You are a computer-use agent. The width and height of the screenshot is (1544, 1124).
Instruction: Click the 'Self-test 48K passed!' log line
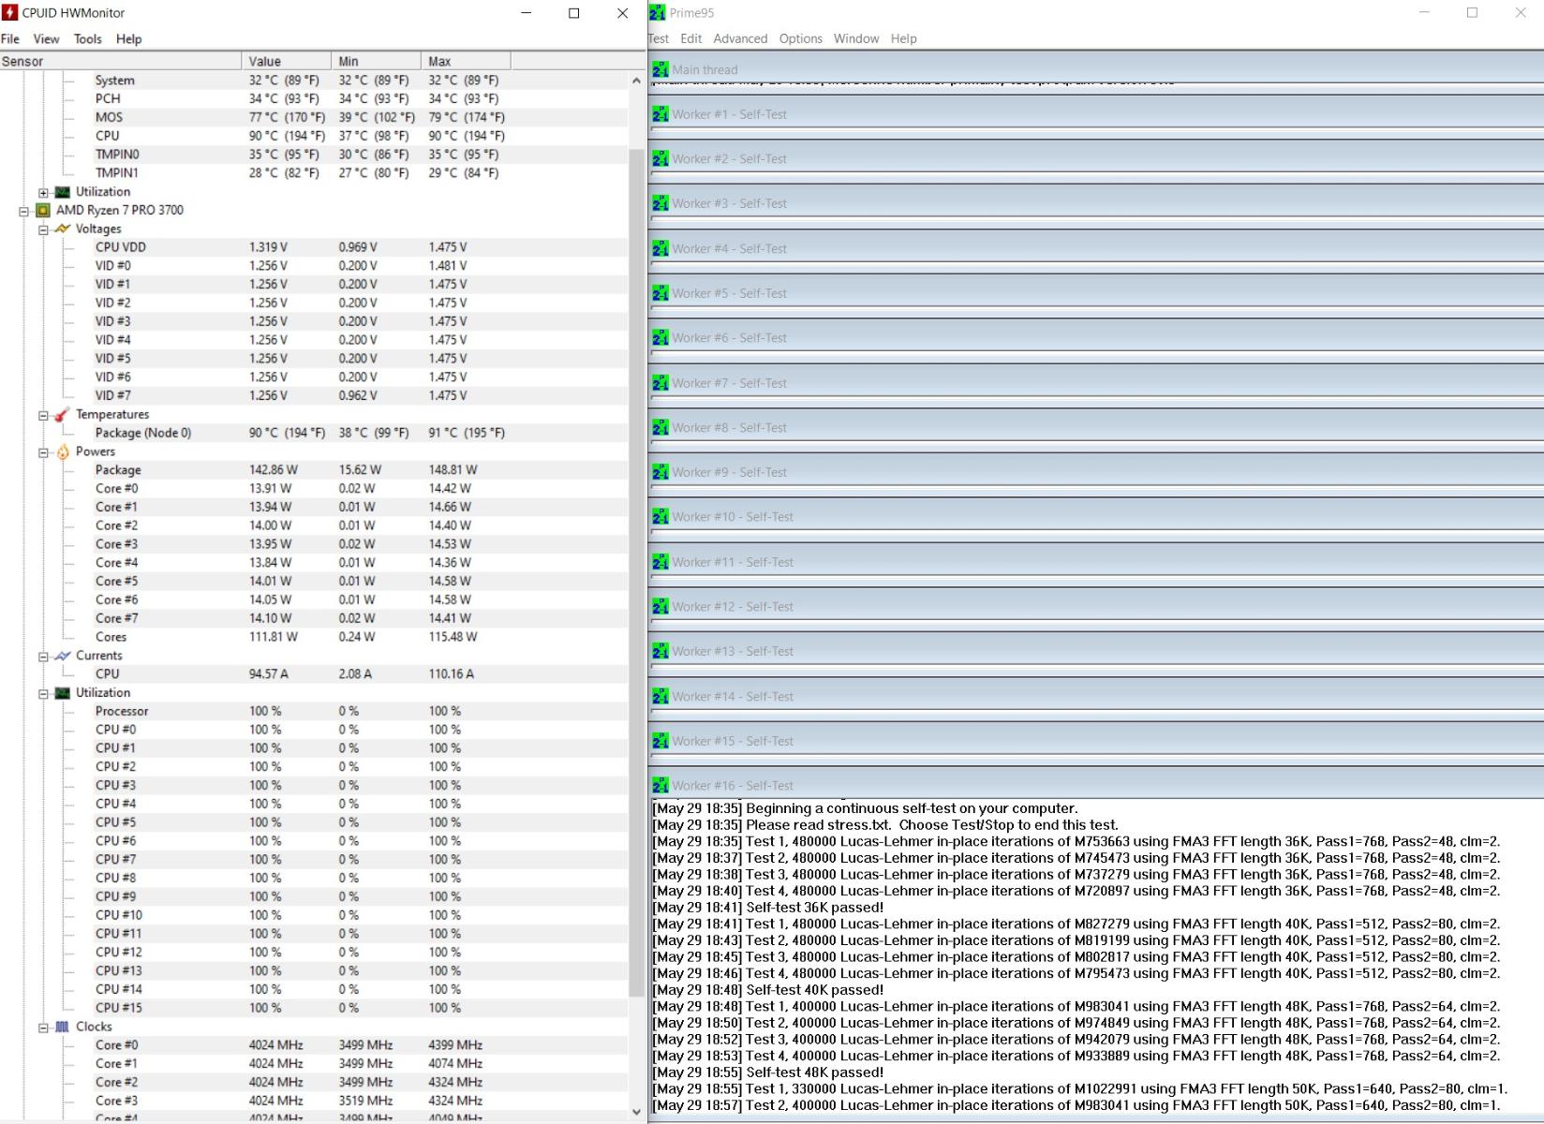(768, 1072)
